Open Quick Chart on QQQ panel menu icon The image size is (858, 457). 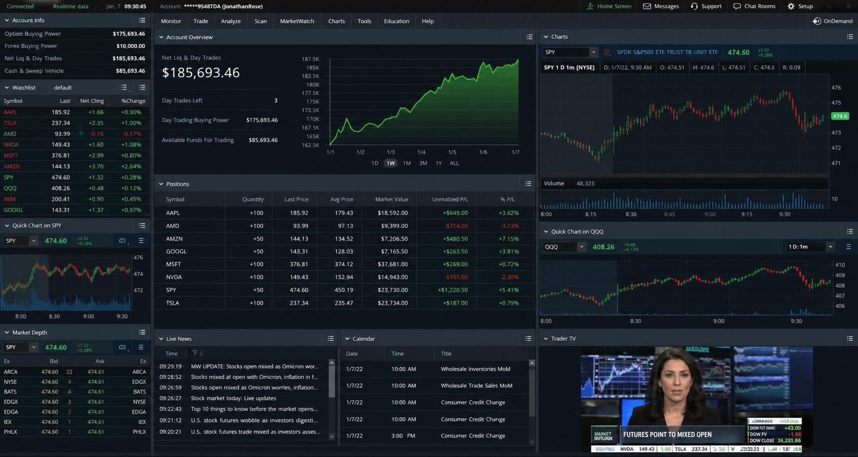coord(850,231)
